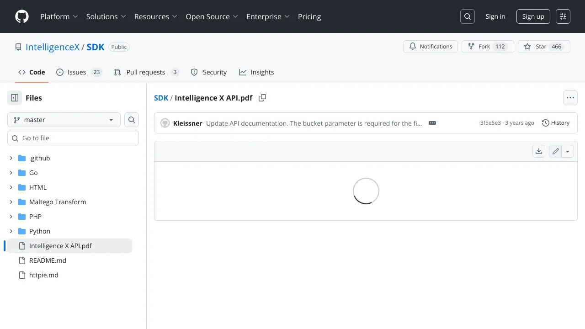Open the Go folder icon
585x329 pixels.
pos(22,173)
